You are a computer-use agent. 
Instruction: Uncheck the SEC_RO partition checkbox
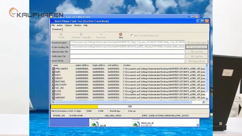pyautogui.click(x=54, y=88)
